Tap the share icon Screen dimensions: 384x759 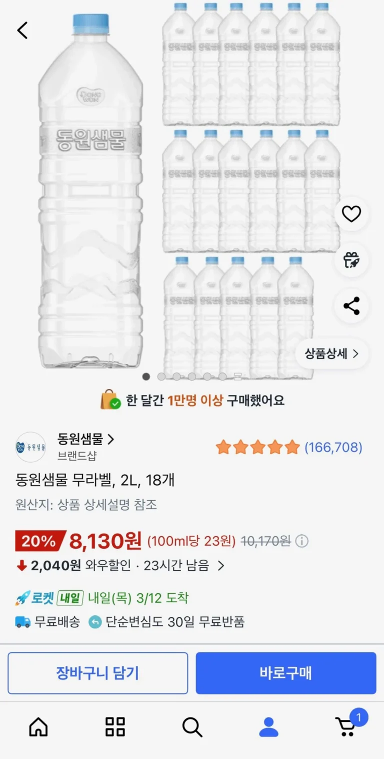click(x=351, y=306)
